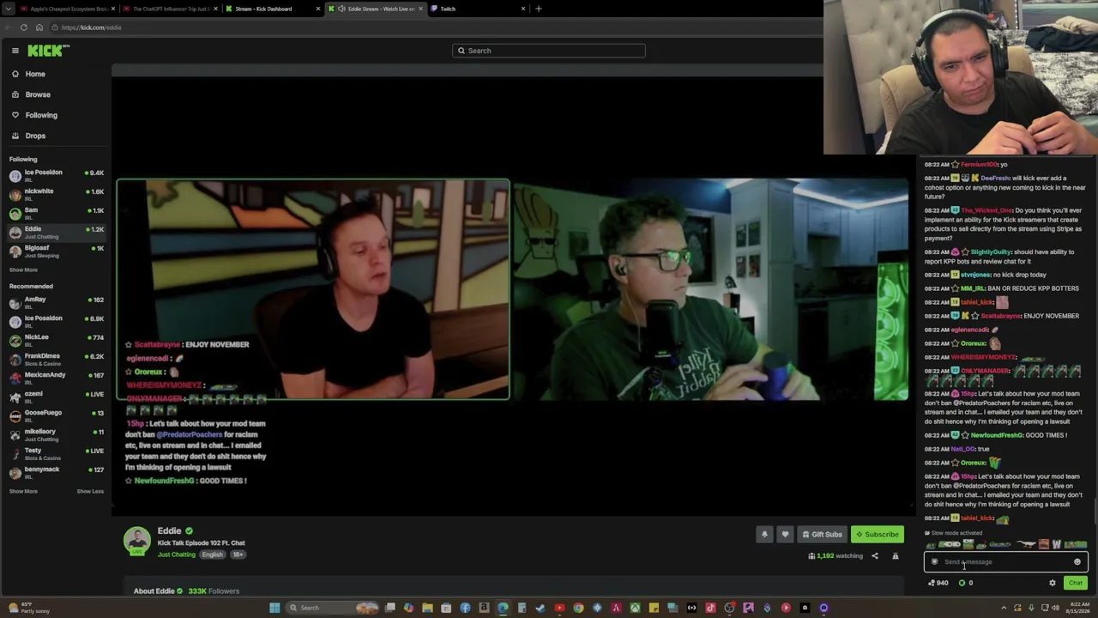The image size is (1098, 618).
Task: Open FrankDimes channel in Recommended list
Action: (56, 360)
